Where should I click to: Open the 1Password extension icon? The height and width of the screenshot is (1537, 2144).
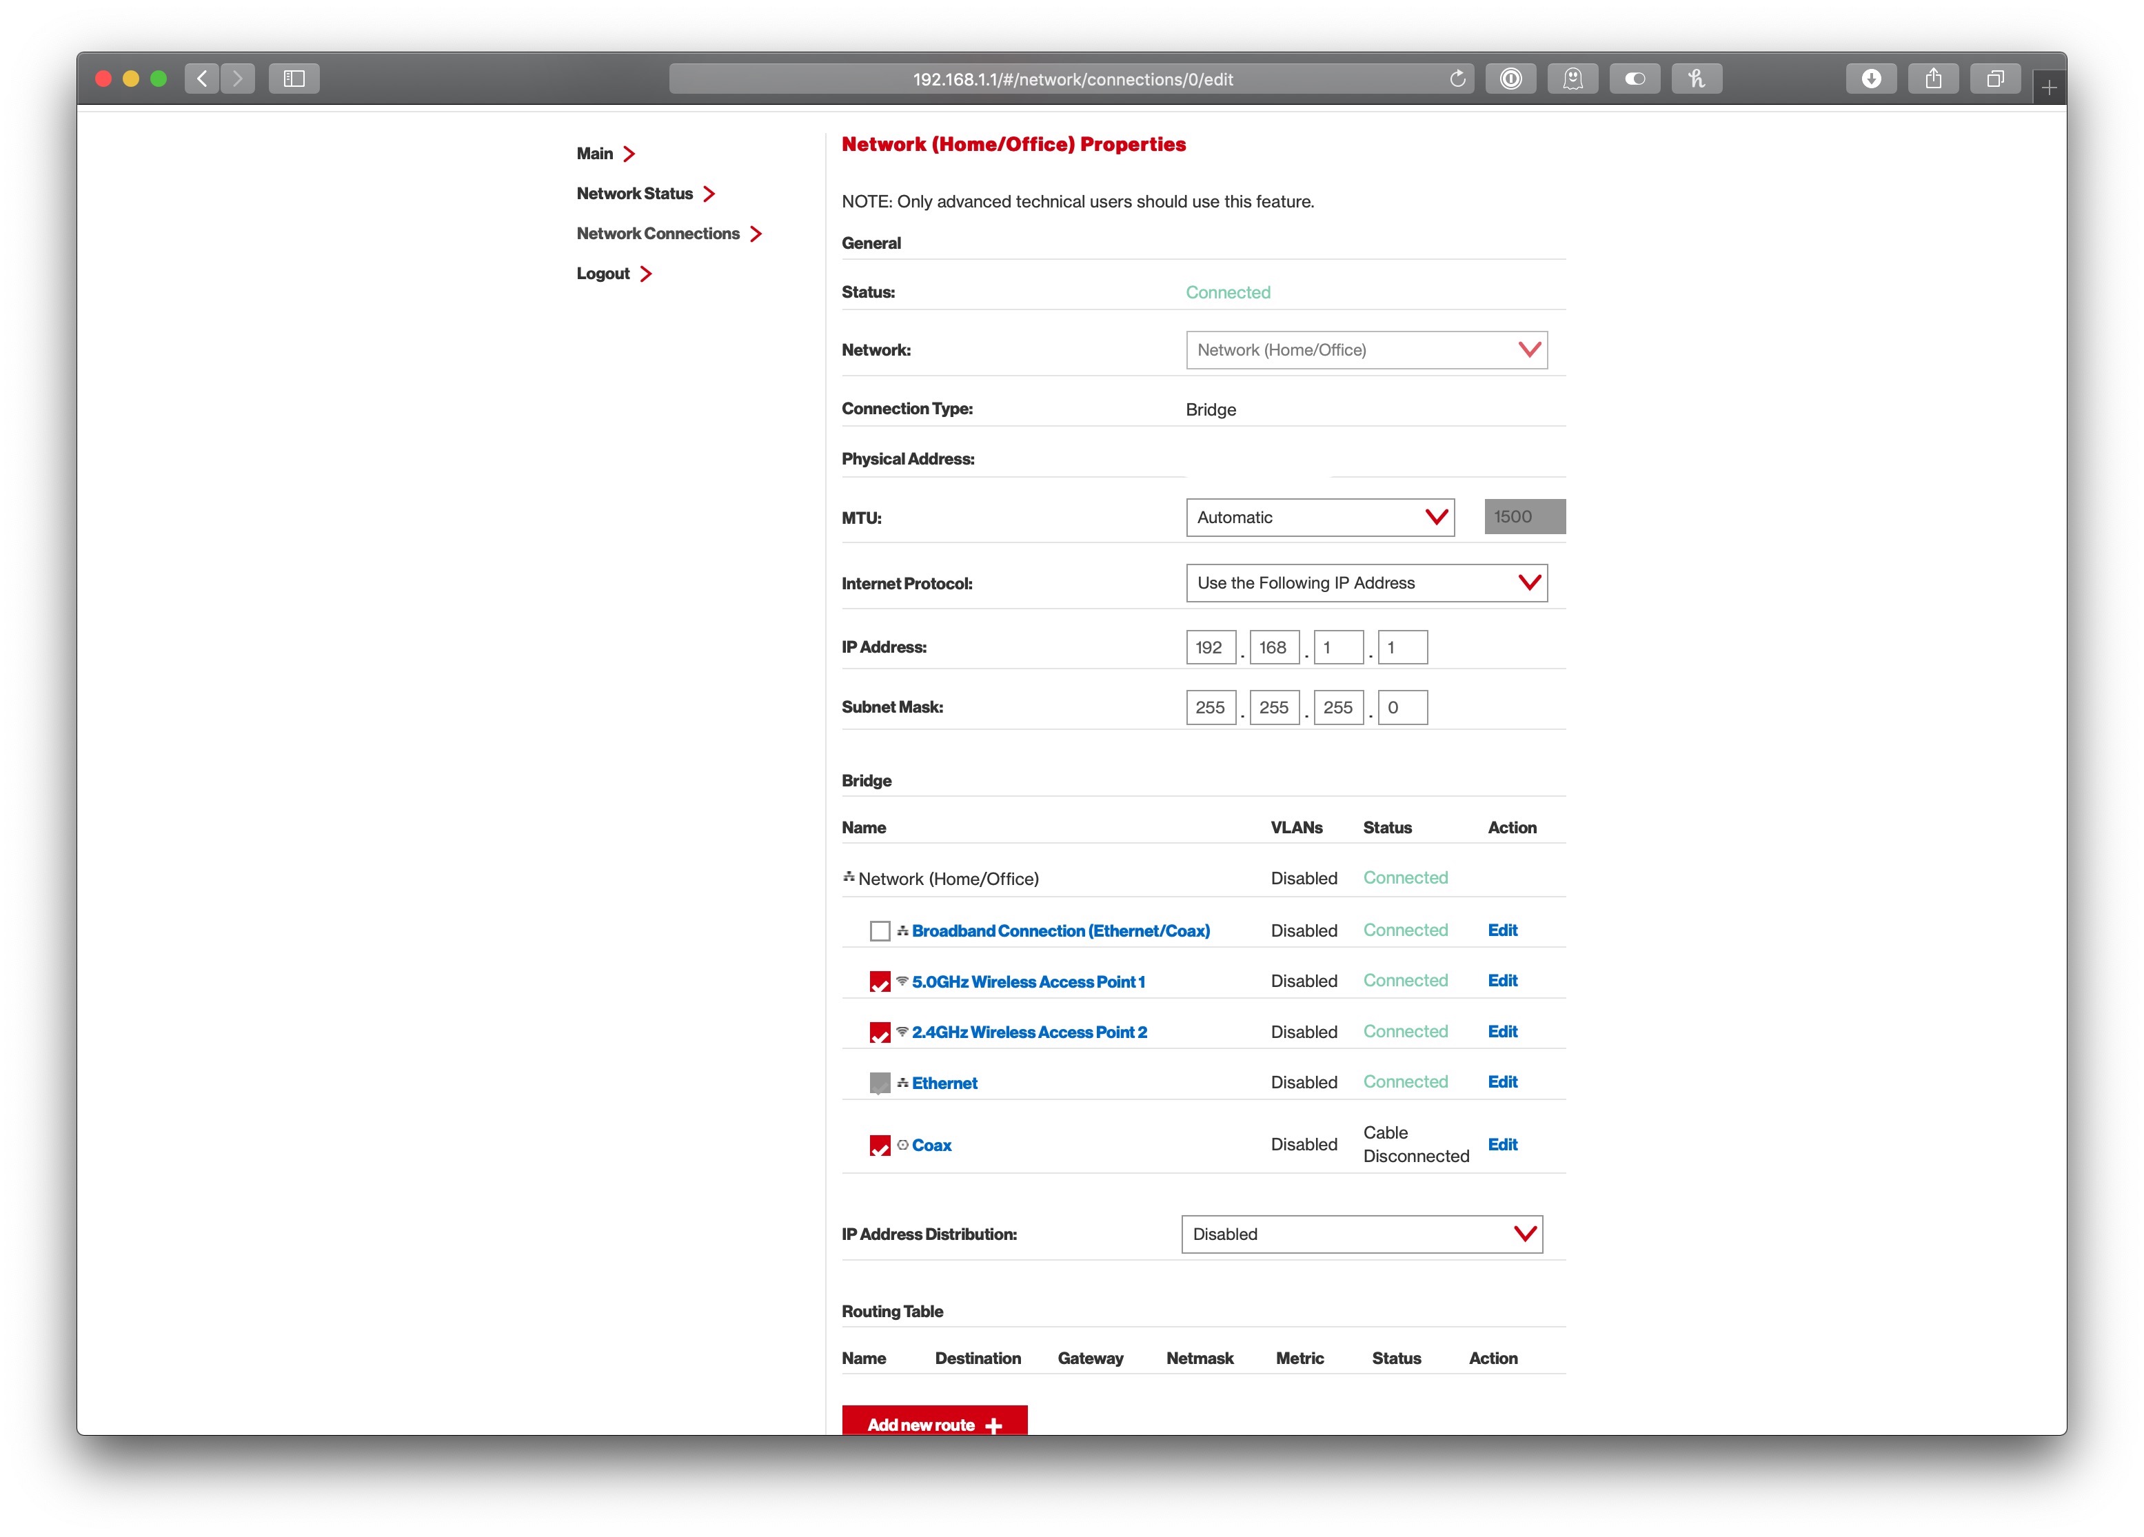(1510, 79)
